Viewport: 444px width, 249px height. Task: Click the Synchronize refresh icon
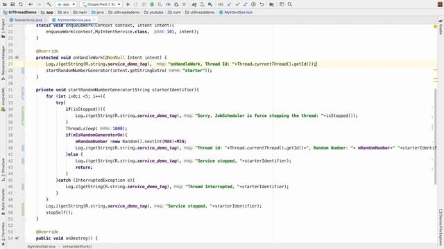tap(21, 5)
